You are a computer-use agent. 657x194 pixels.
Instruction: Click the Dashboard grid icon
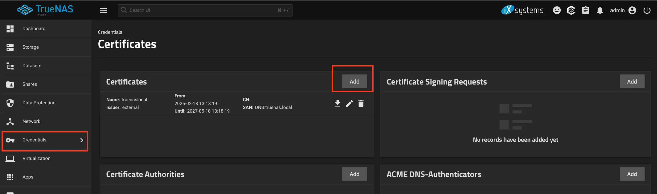10,29
